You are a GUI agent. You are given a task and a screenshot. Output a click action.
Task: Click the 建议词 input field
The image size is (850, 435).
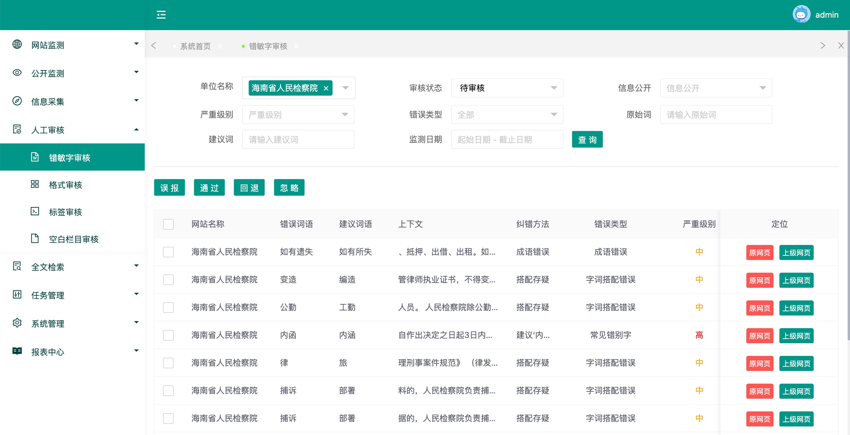coord(298,140)
